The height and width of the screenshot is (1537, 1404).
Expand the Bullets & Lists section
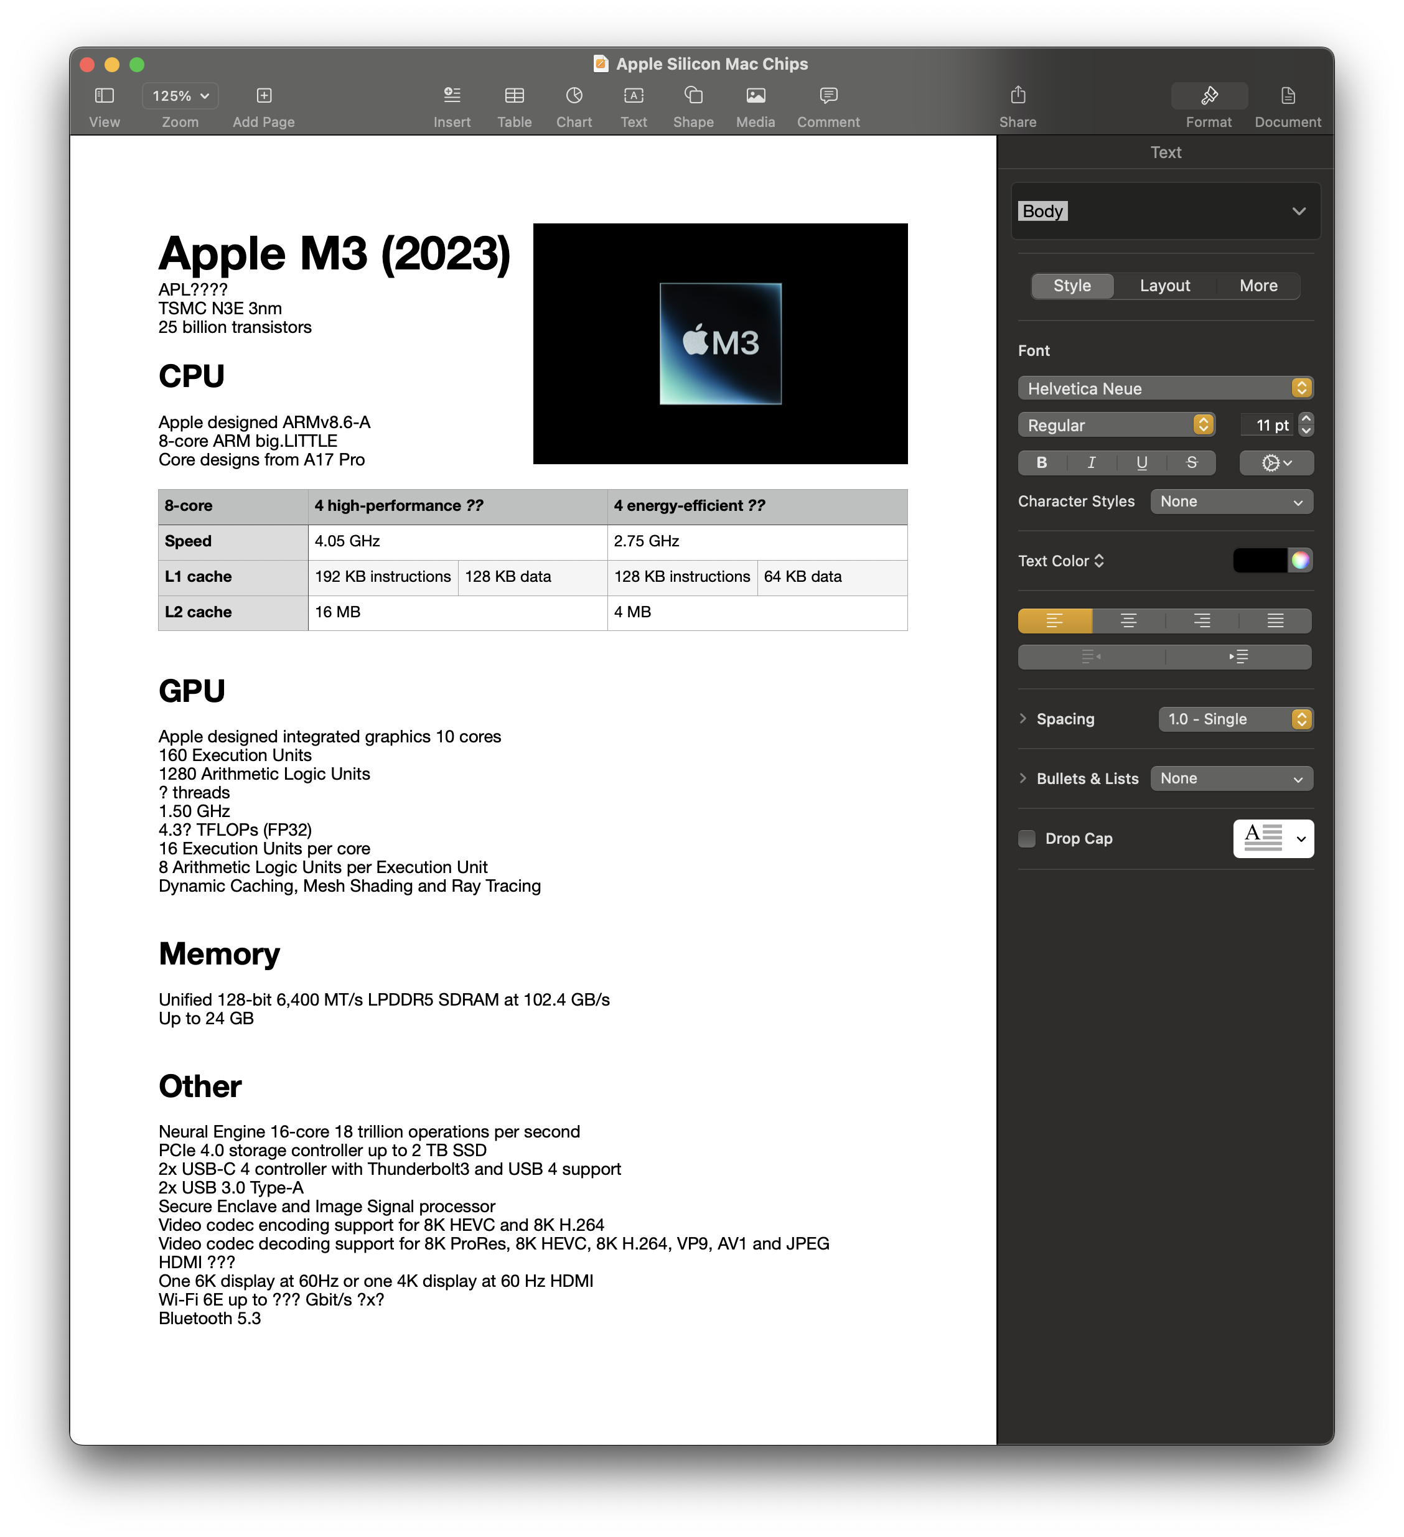click(1023, 778)
